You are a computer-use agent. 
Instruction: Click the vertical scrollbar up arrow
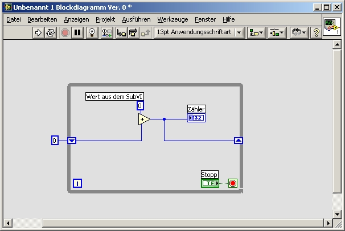click(337, 44)
